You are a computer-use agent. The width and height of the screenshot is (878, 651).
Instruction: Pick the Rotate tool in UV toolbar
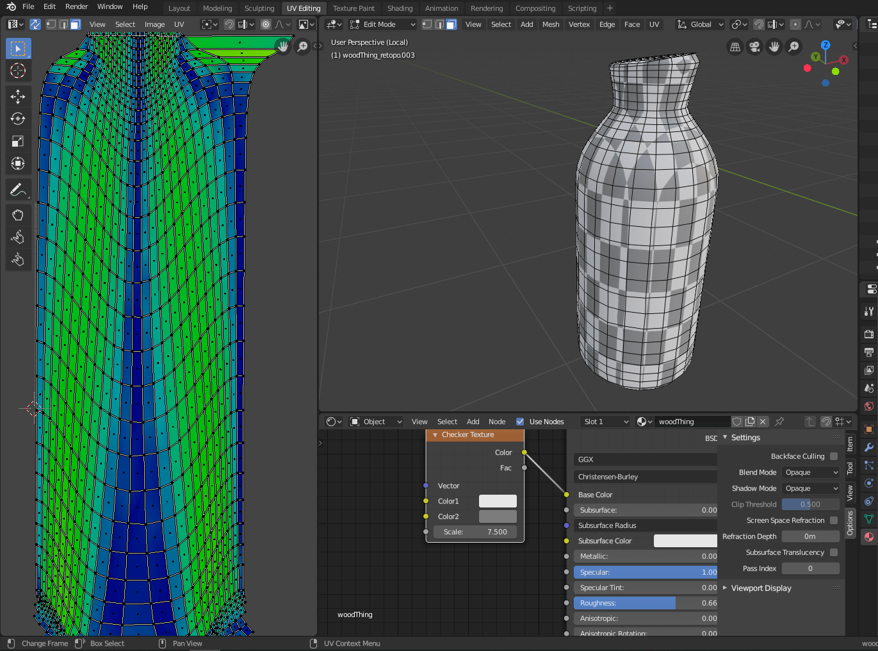pos(18,119)
